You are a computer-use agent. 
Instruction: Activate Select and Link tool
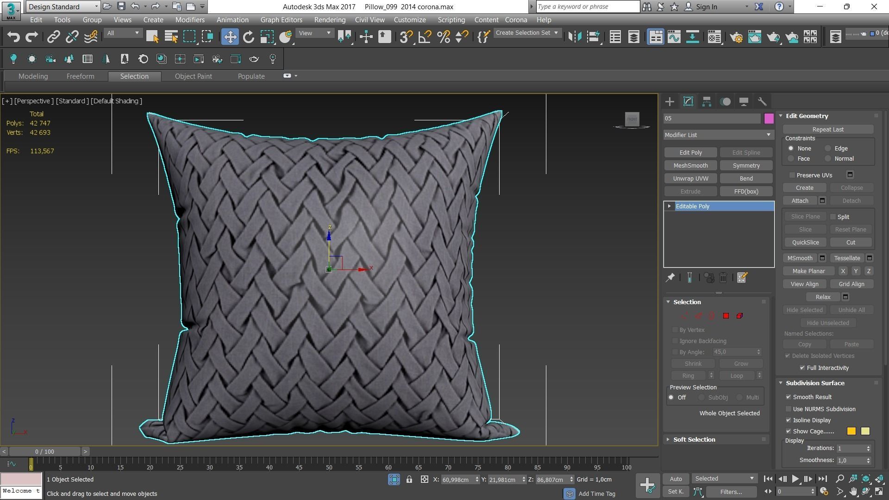[x=54, y=37]
